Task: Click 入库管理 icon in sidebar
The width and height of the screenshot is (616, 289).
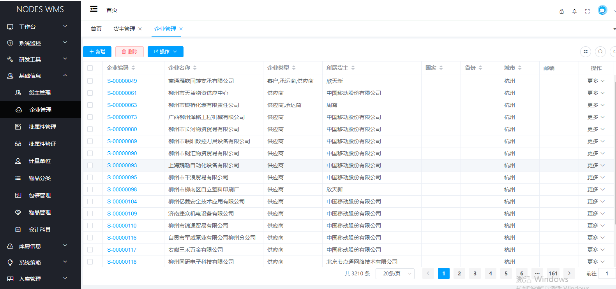Action: [x=10, y=279]
